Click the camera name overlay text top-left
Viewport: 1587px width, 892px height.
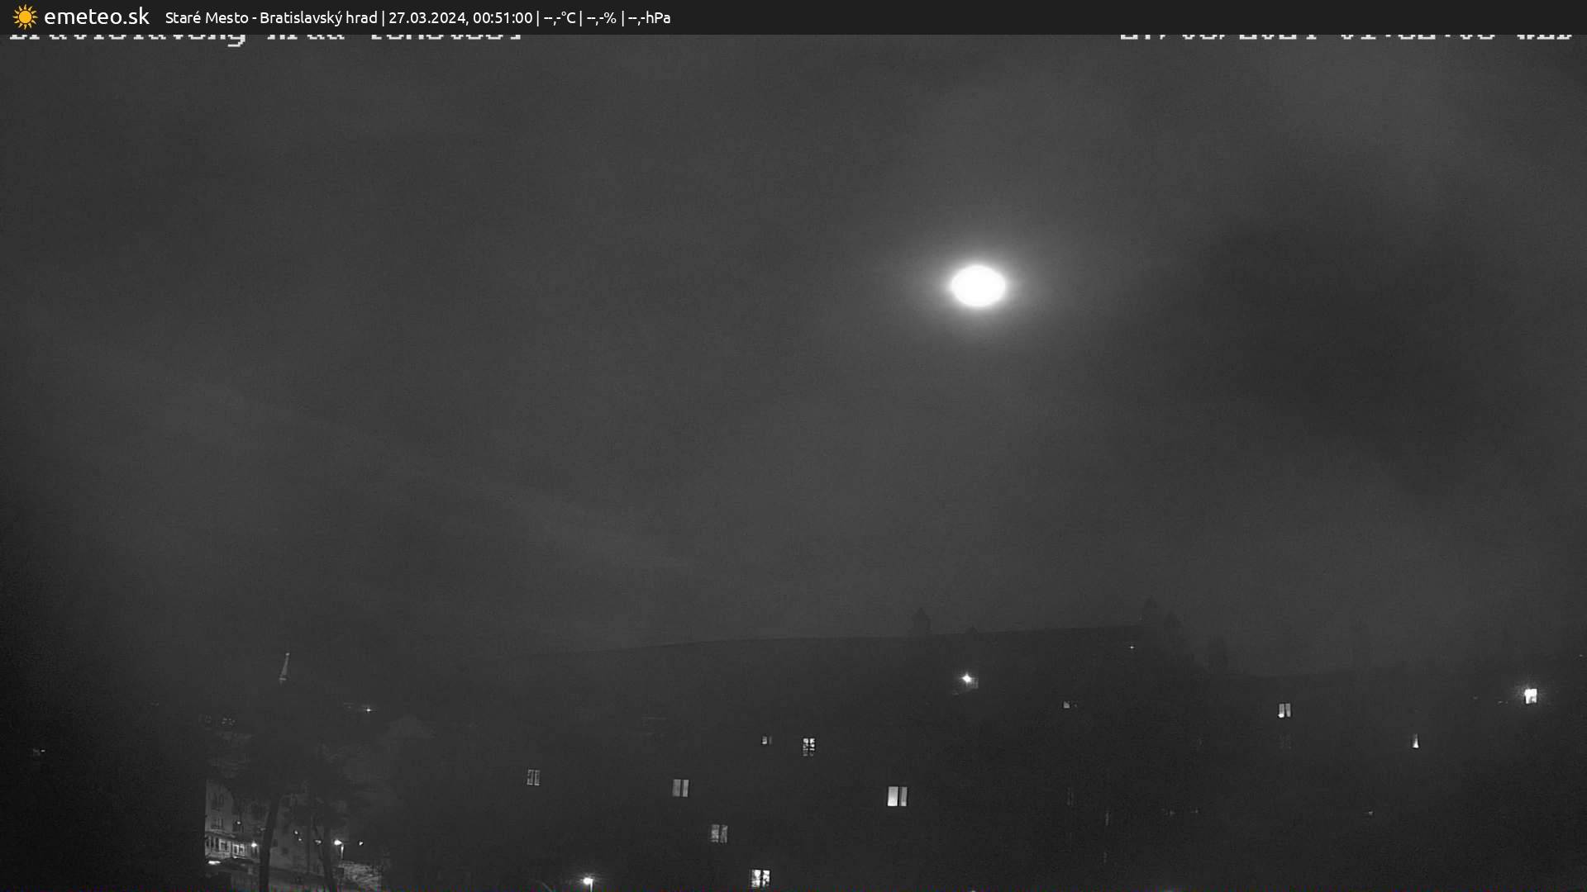[264, 36]
